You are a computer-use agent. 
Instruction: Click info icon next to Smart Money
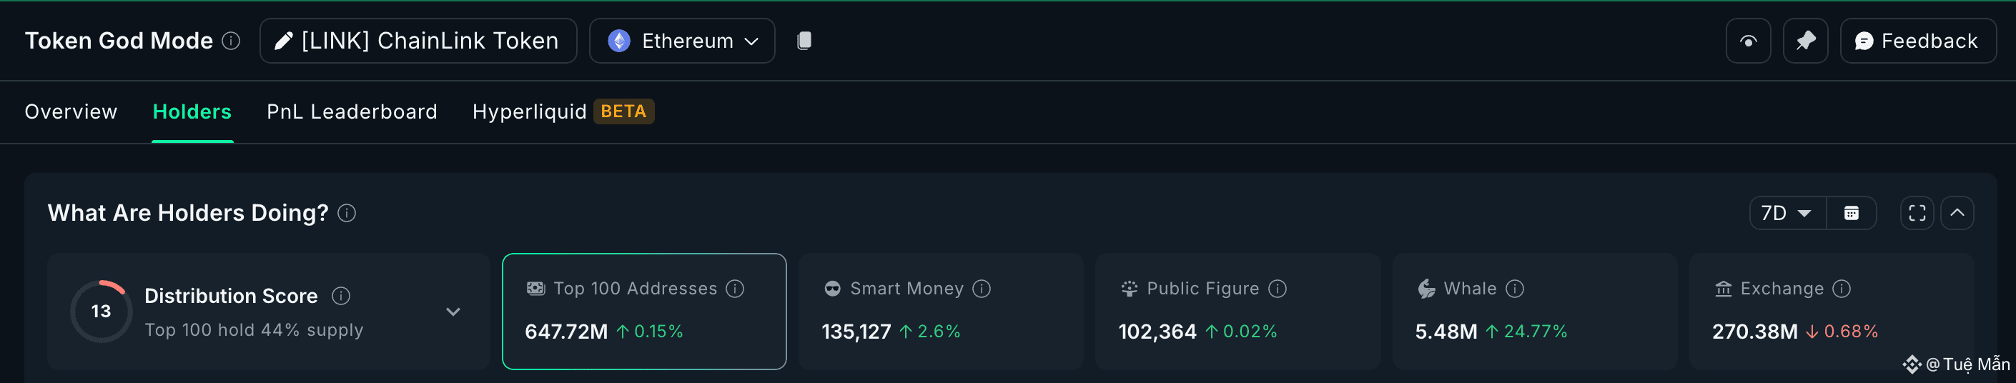[x=982, y=289]
